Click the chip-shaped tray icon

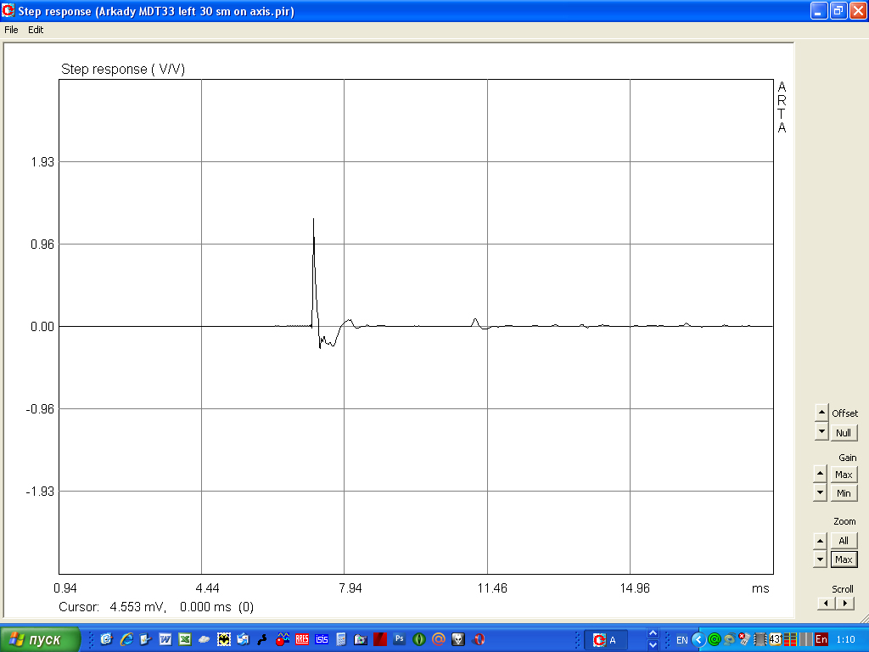click(x=760, y=640)
